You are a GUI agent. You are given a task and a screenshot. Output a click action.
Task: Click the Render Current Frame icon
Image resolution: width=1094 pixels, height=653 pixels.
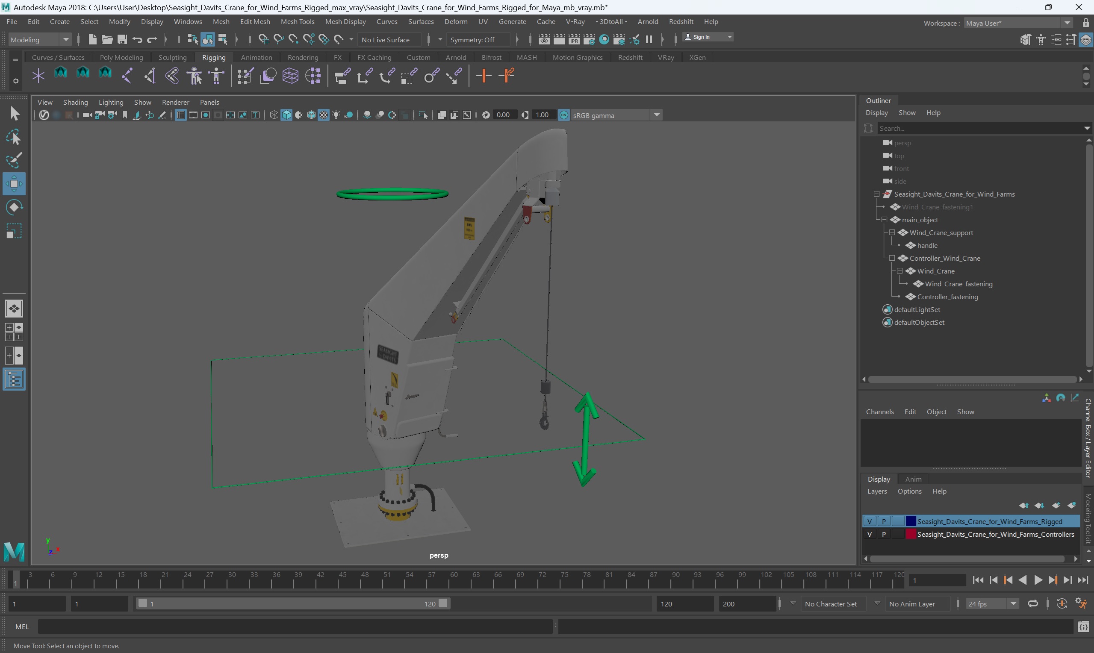559,40
